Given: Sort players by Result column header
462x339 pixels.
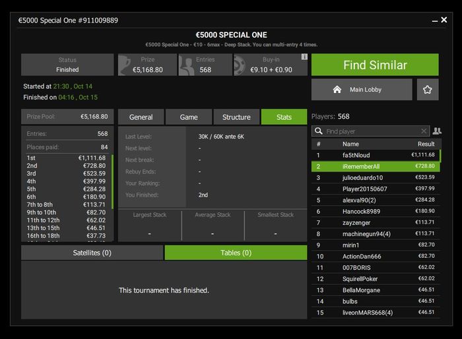Looking at the screenshot, I should click(426, 144).
